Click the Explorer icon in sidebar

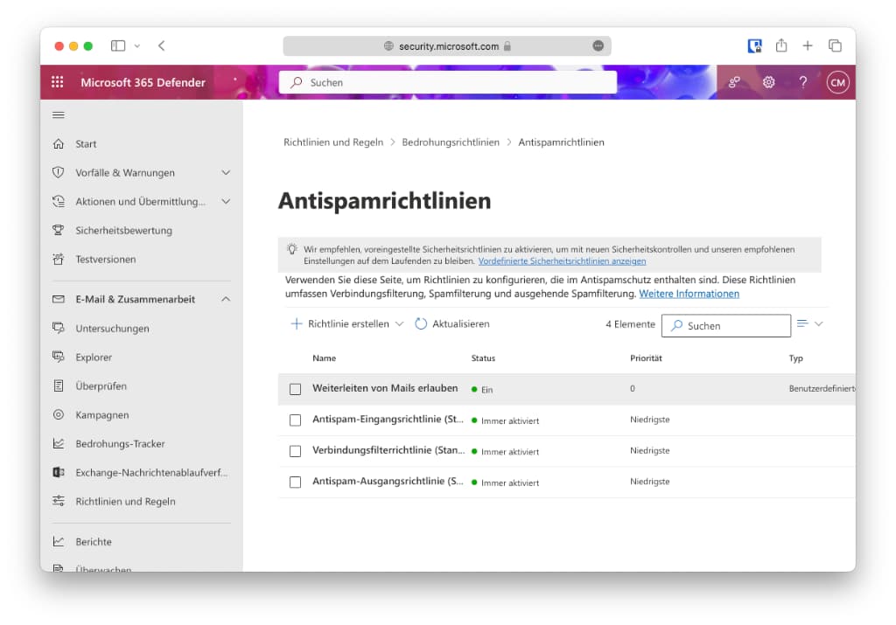point(59,357)
